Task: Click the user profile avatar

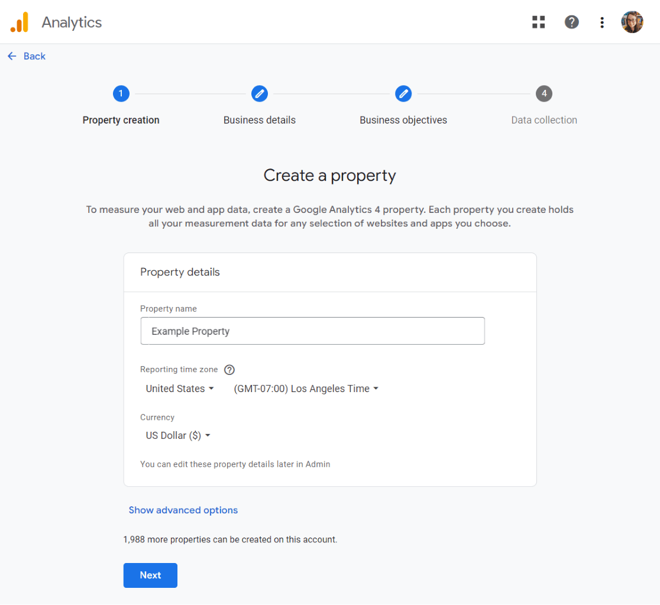Action: [632, 22]
